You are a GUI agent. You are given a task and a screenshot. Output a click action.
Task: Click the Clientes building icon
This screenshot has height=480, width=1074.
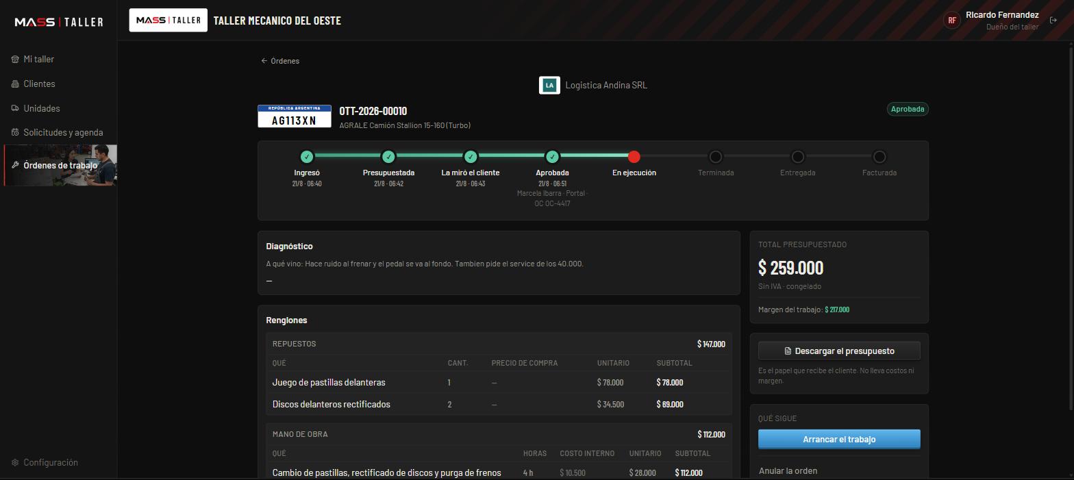tap(15, 84)
